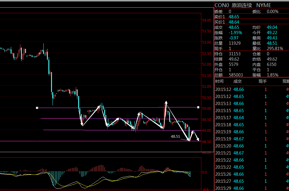Click the 49.50 label on price axis
This screenshot has width=289, height=191.
(x=206, y=120)
